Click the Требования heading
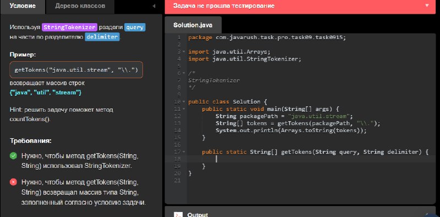This screenshot has height=217, width=440. (31, 141)
